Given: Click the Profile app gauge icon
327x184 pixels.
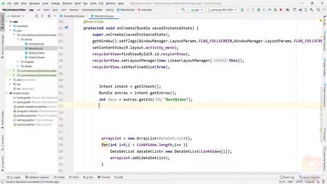Looking at the screenshot, I should tap(270, 10).
